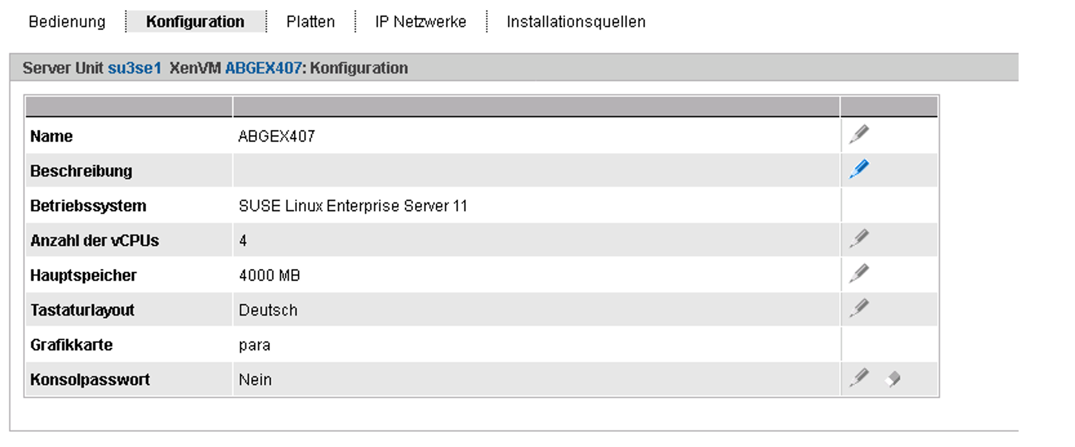1075x447 pixels.
Task: Edit Konsolpasswort with the pencil icon
Action: click(858, 378)
